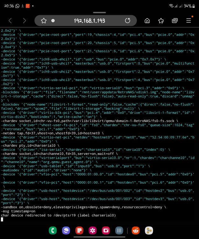The height and width of the screenshot is (239, 199).
Task: Click the pcie-root-port port 21 line
Action: [98, 53]
